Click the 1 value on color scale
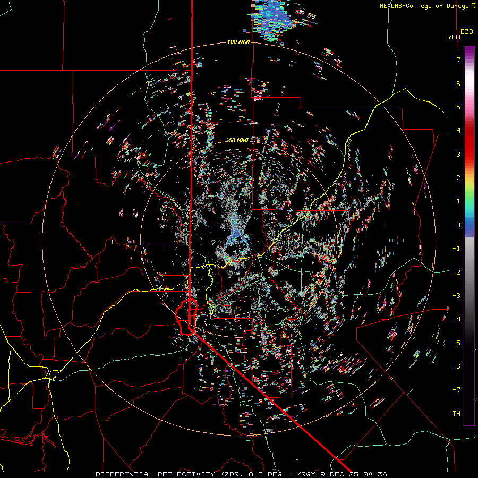This screenshot has width=478, height=478. point(458,201)
